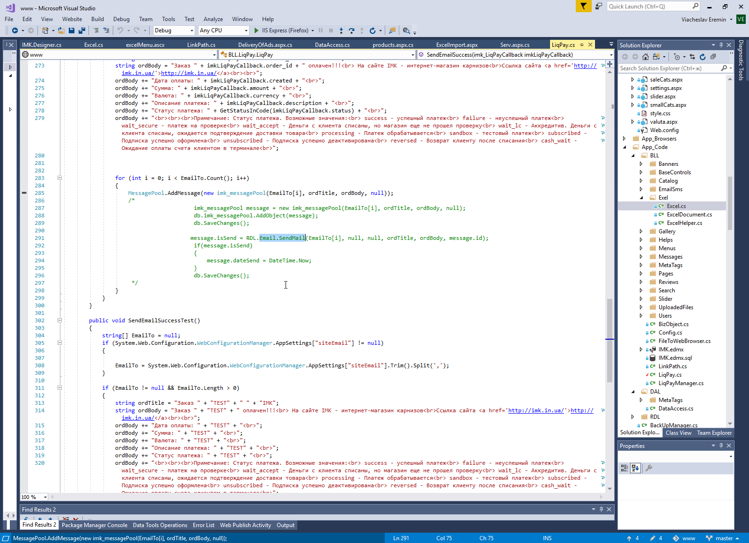Start debugging with the green play icon
749x543 pixels.
click(x=256, y=30)
